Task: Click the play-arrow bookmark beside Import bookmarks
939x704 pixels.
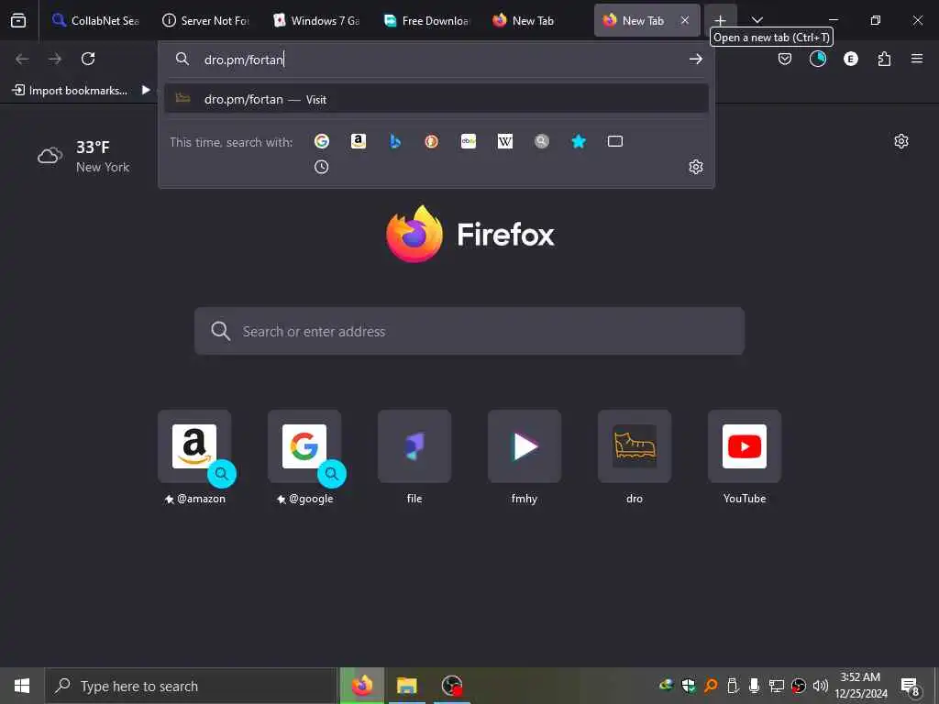Action: [x=146, y=91]
